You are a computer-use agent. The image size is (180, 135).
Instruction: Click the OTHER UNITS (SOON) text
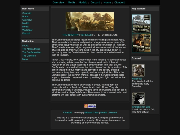coord(105,35)
